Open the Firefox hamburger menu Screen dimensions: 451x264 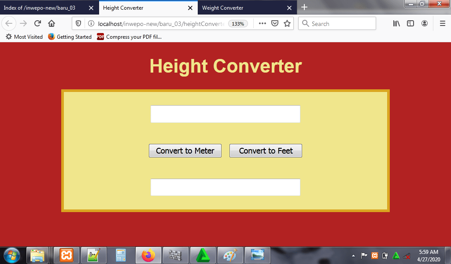443,24
